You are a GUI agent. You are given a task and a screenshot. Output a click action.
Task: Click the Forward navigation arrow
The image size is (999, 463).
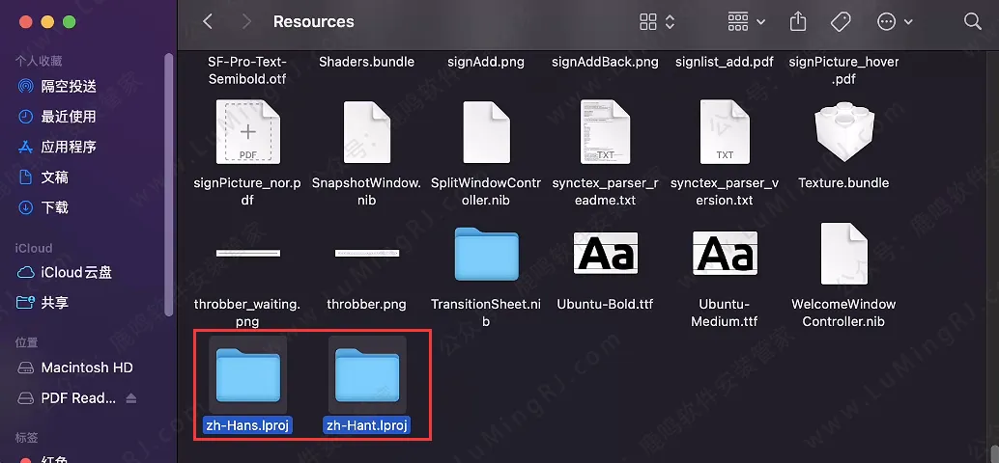coord(246,21)
